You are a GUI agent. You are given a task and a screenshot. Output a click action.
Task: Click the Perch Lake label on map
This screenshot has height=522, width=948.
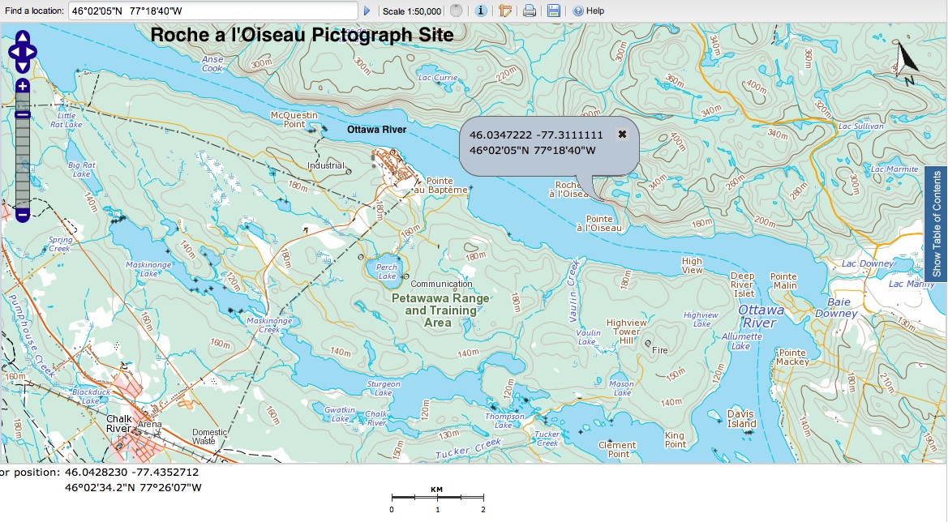[x=387, y=272]
